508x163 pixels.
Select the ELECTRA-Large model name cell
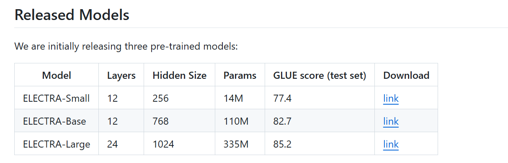(x=57, y=145)
